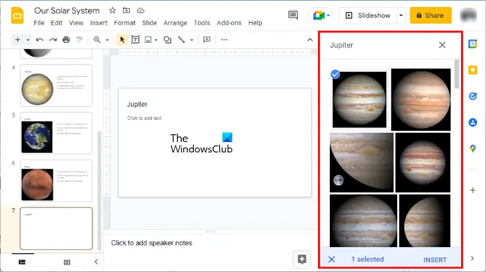This screenshot has width=486, height=272.
Task: Click the move to folder icon
Action: [126, 10]
